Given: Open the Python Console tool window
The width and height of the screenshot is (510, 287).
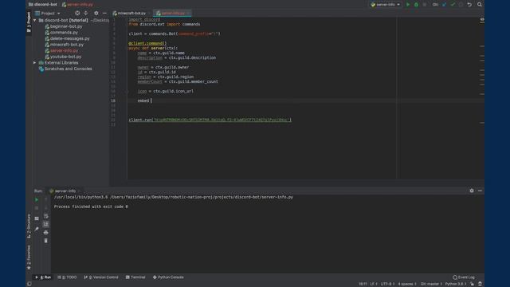Looking at the screenshot, I should coord(168,277).
